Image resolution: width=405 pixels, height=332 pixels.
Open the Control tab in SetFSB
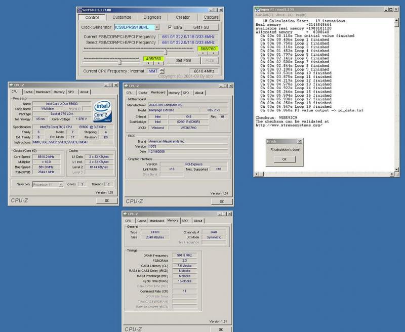click(92, 17)
